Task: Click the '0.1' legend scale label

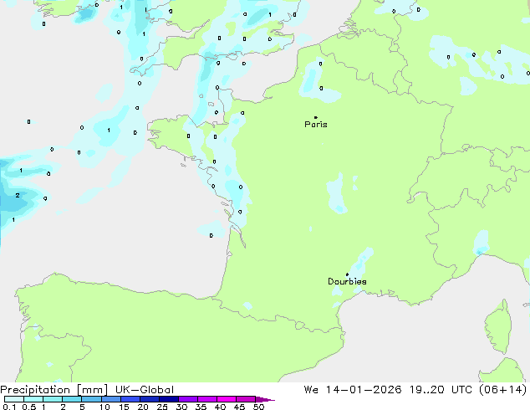Action: (x=9, y=407)
